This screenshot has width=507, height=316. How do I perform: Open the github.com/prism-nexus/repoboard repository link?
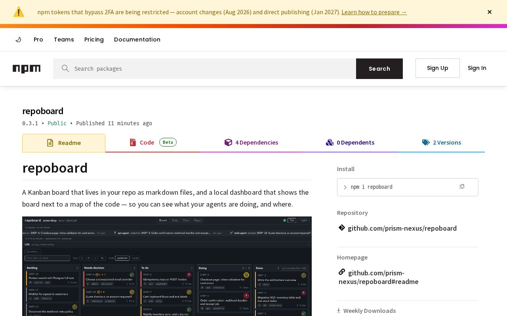402,228
